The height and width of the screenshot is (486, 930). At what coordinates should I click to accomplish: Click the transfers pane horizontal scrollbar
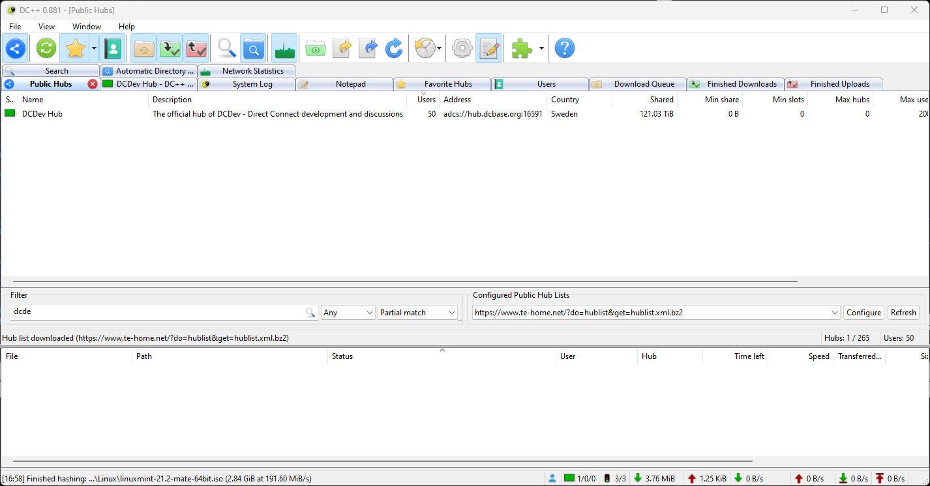pos(383,461)
